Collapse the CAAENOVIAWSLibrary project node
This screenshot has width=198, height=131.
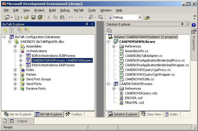(x=108, y=42)
